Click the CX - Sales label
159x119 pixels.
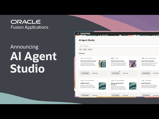(x=117, y=58)
